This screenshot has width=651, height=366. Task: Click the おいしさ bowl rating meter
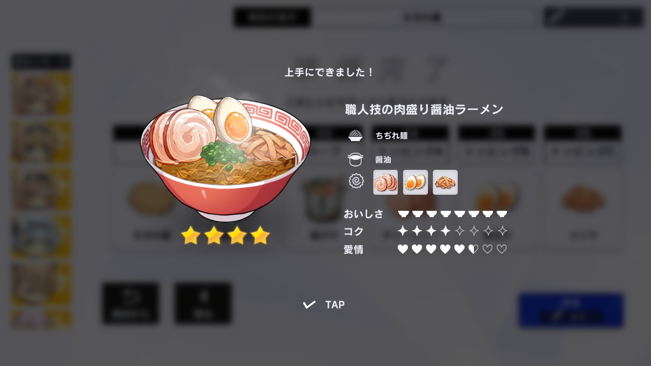click(x=452, y=214)
